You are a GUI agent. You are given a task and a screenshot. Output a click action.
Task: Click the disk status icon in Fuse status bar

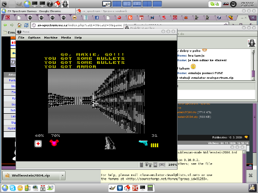tap(155, 165)
